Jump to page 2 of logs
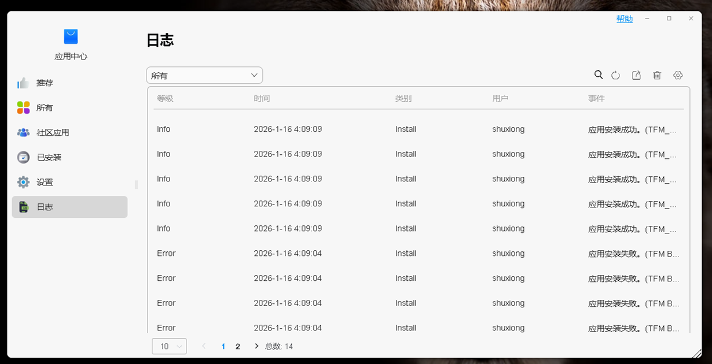This screenshot has width=712, height=364. click(x=238, y=347)
